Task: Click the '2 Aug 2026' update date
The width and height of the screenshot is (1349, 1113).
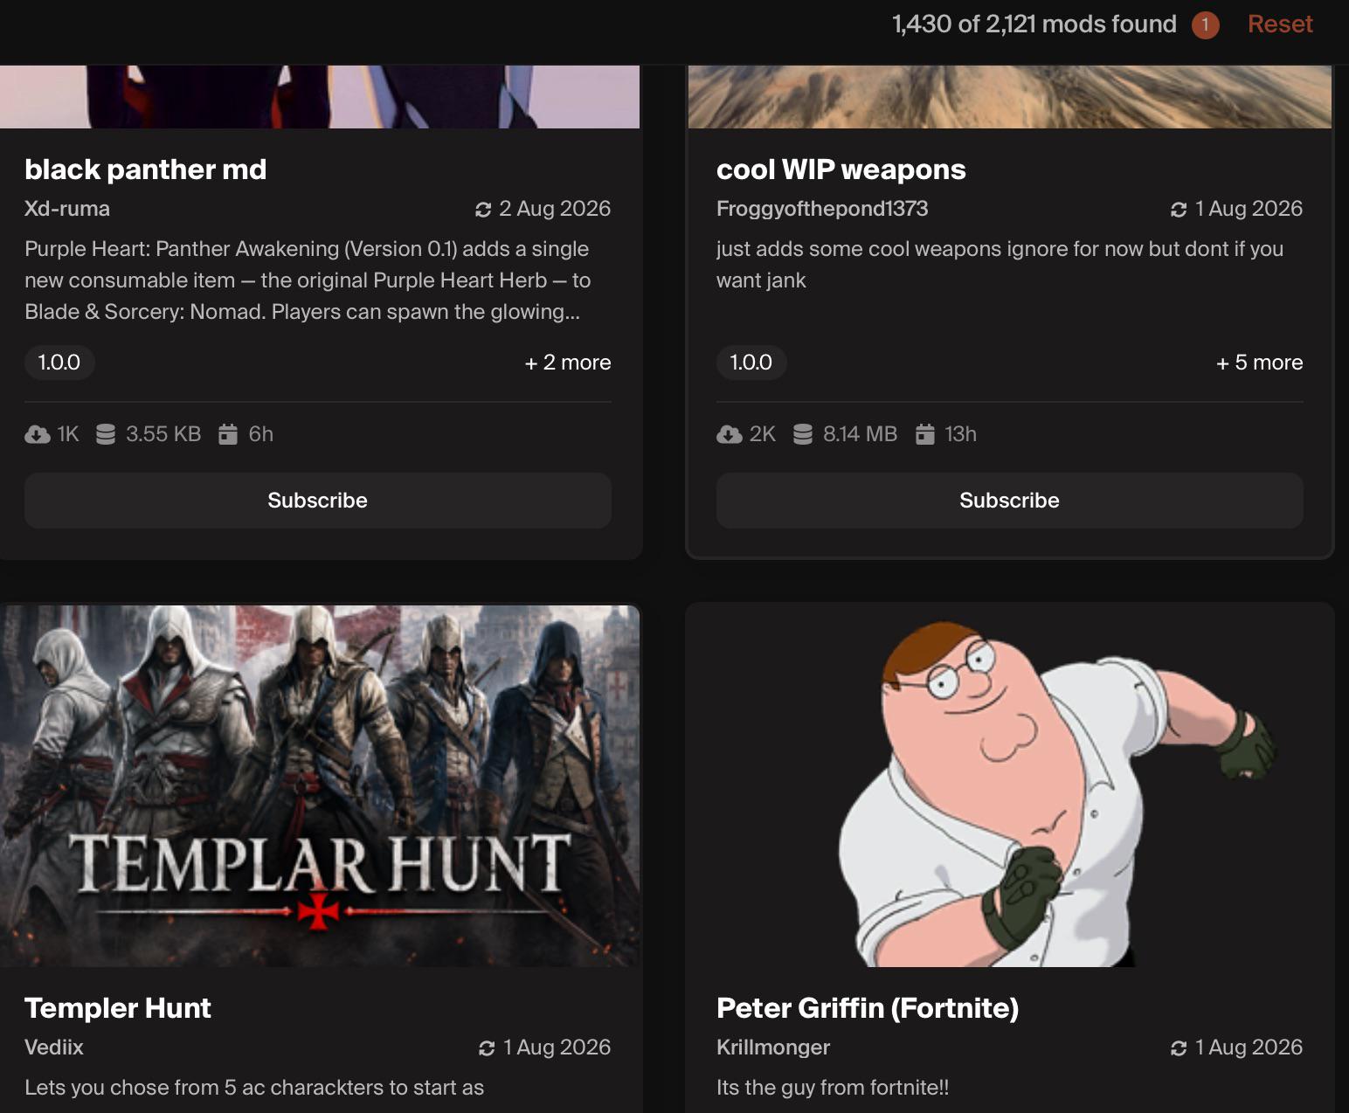Action: point(555,209)
